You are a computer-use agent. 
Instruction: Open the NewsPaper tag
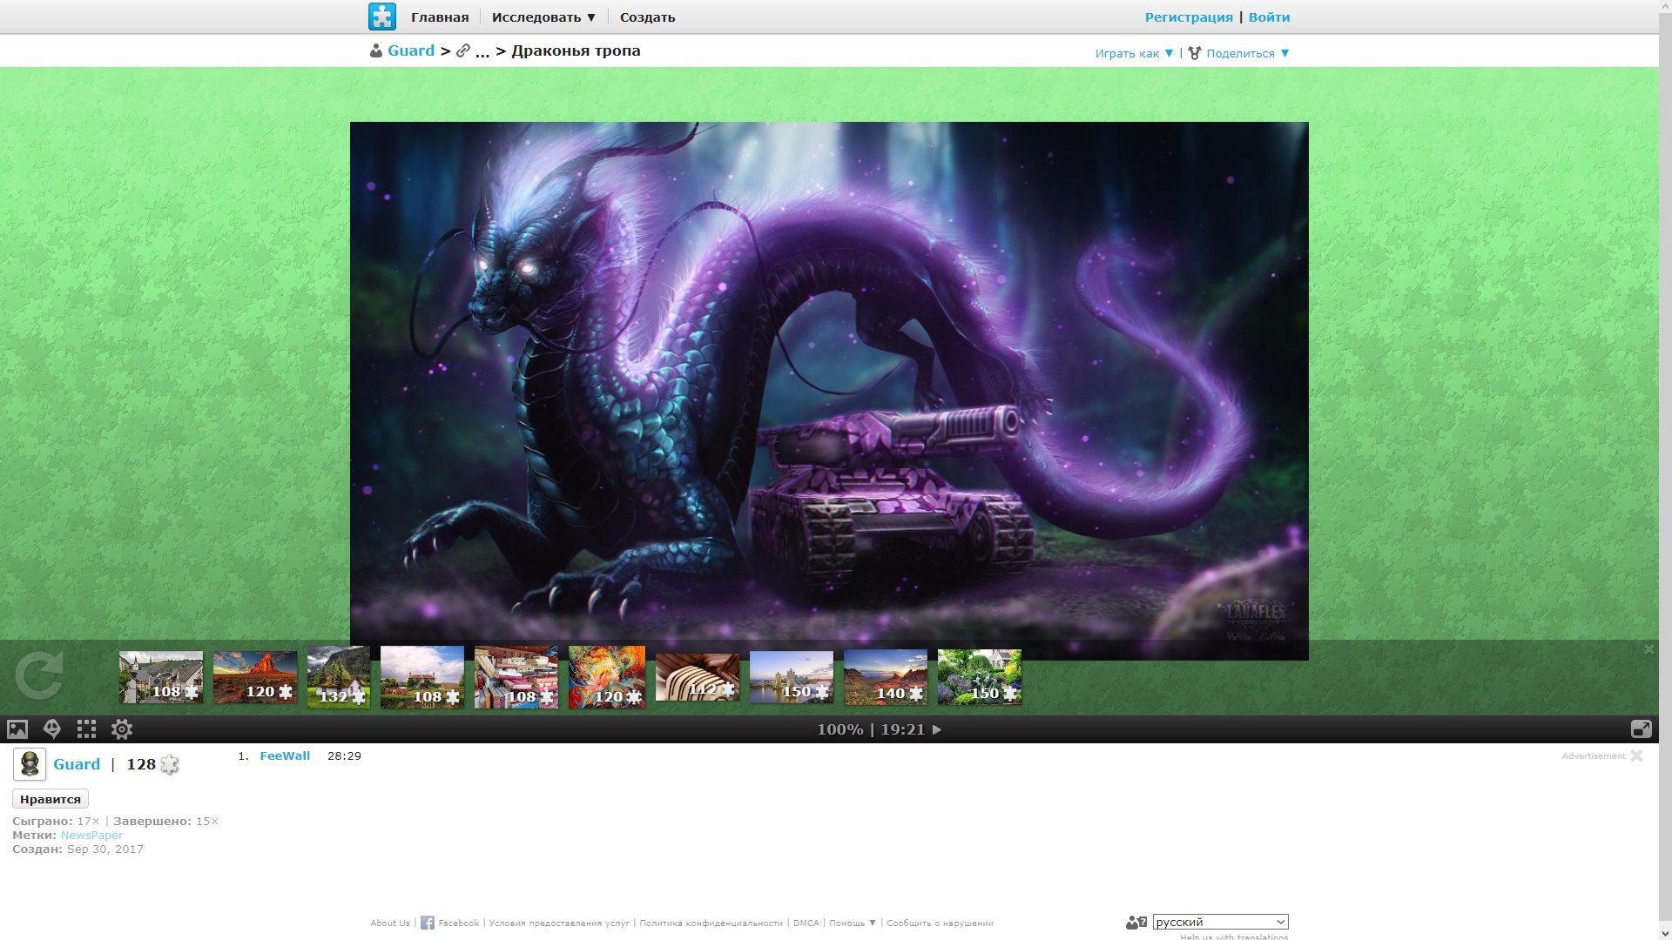coord(91,836)
